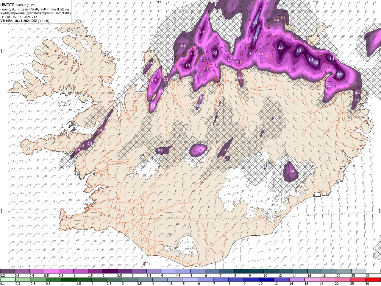The image size is (381, 286).
Task: Click the 'UWC/IG: Vindur (10m)' title text
Action: tap(19, 5)
